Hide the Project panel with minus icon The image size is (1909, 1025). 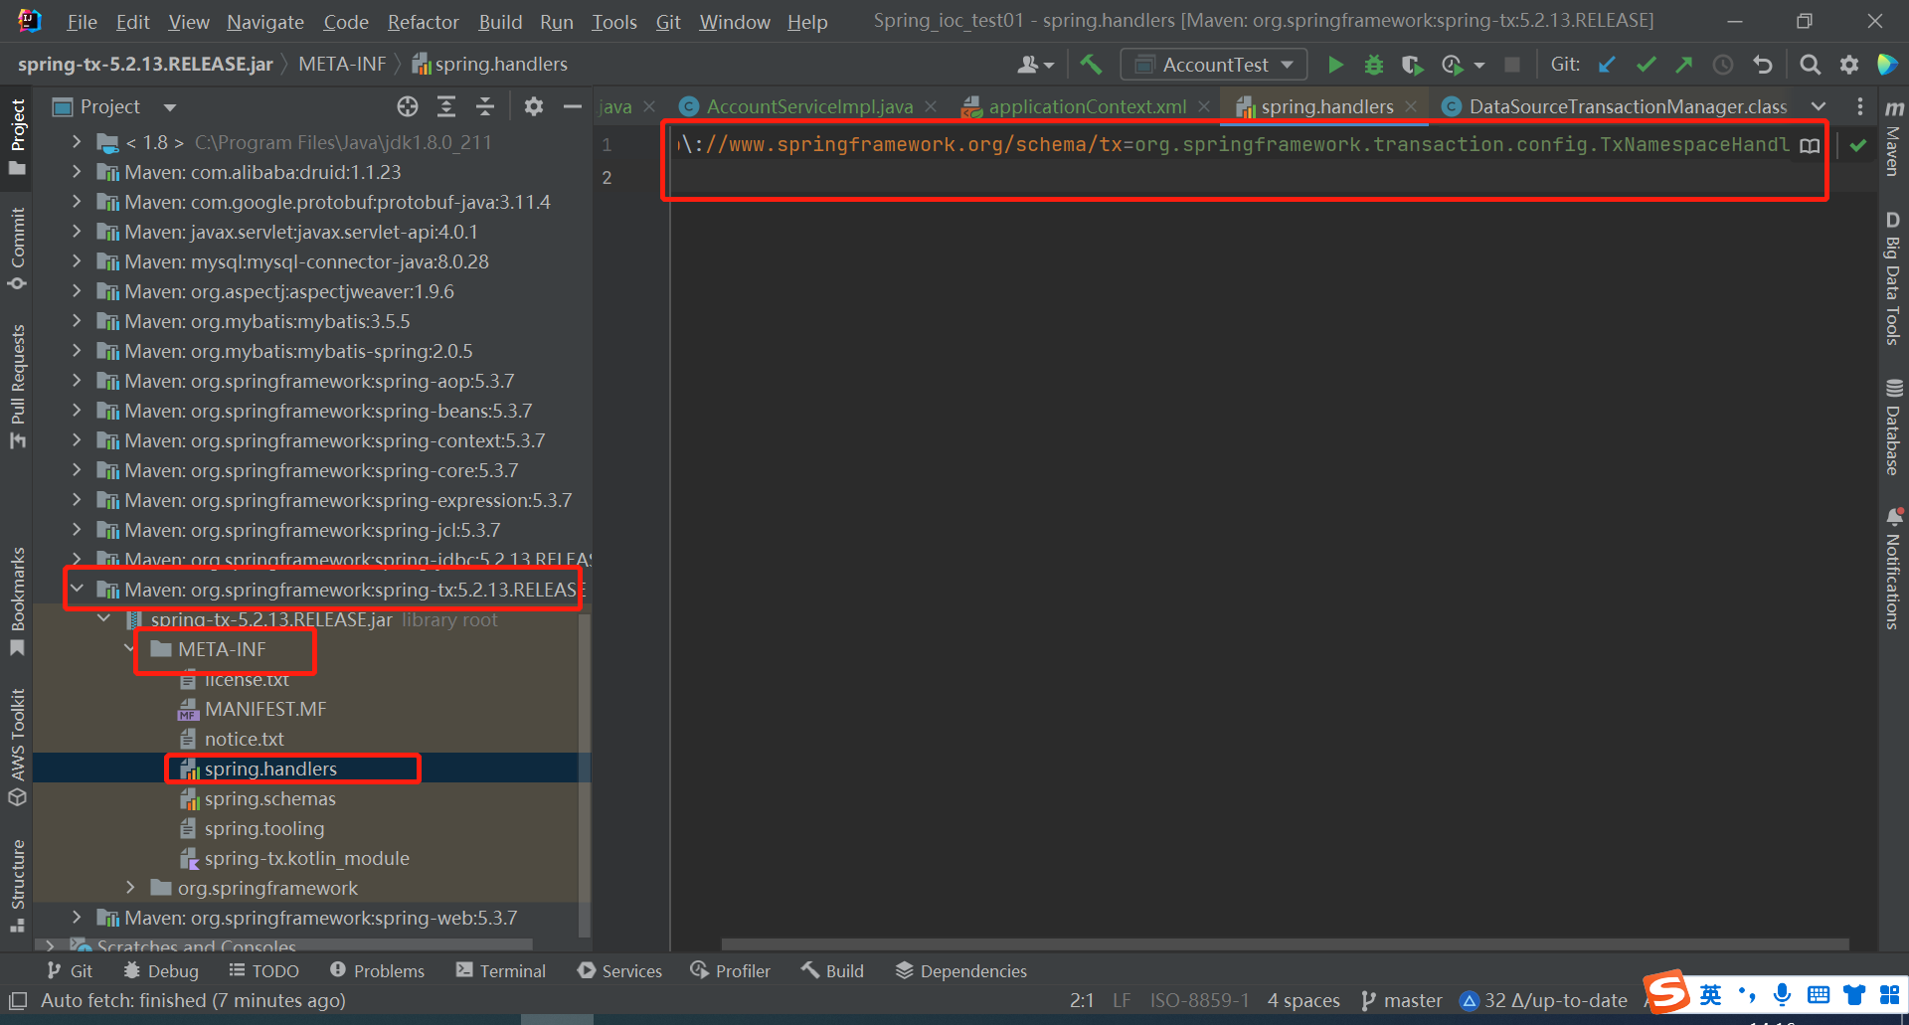click(572, 106)
